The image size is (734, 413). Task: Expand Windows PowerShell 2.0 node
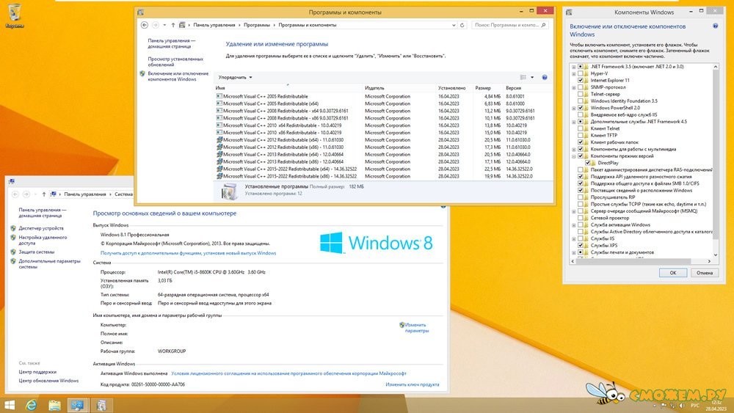tap(574, 108)
